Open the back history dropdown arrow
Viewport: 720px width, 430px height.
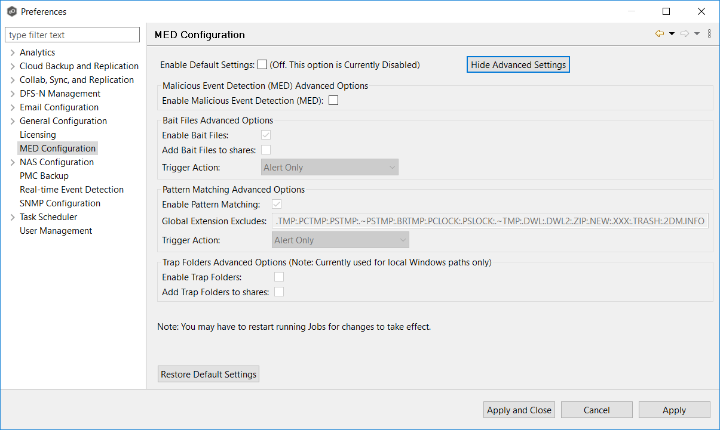(x=672, y=34)
